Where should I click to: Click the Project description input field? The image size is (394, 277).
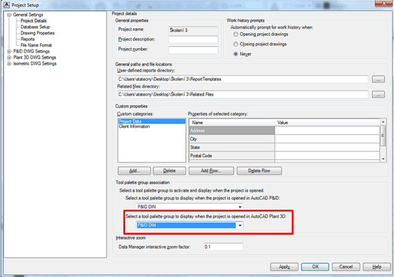[193, 40]
